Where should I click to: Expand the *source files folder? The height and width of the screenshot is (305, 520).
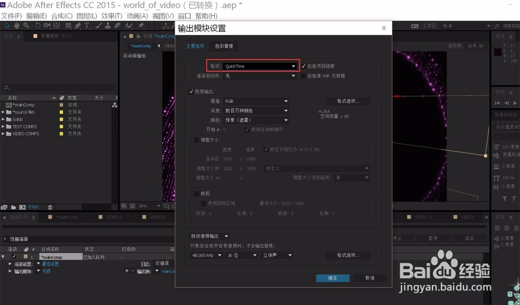pyautogui.click(x=3, y=112)
